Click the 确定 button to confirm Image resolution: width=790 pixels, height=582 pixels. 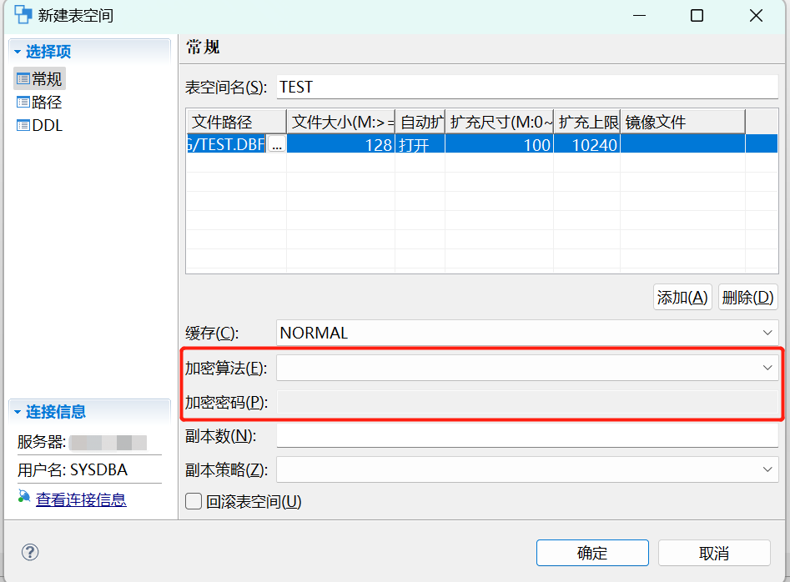pyautogui.click(x=591, y=553)
